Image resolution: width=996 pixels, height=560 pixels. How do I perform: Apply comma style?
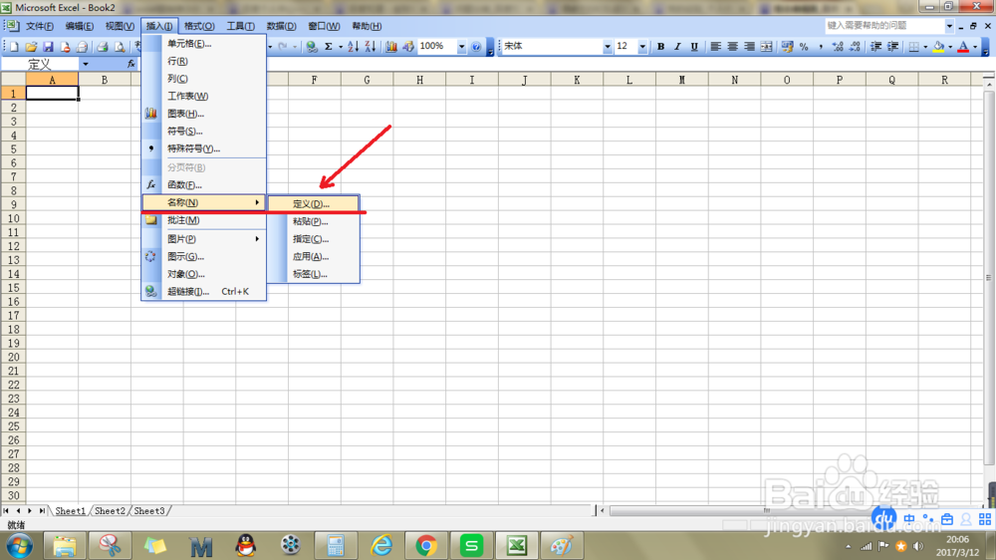click(x=821, y=47)
